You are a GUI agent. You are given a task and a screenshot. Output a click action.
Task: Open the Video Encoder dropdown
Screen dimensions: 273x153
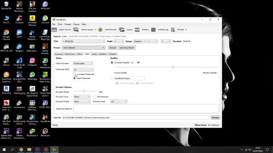tap(83, 63)
